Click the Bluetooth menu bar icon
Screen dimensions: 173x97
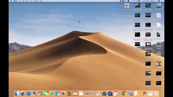(x=131, y=1)
